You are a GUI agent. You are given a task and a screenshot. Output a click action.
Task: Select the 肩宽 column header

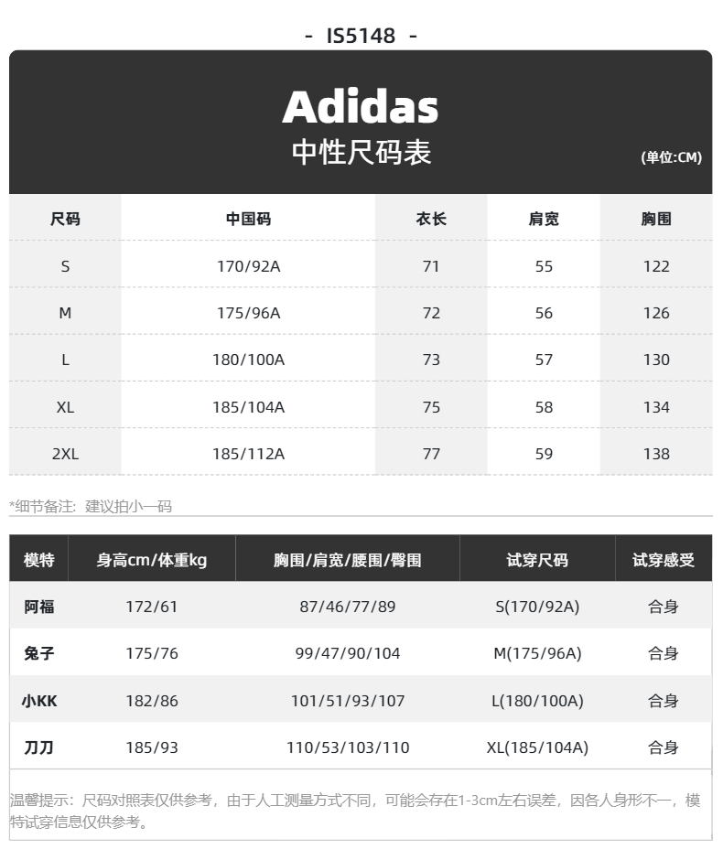coord(544,219)
